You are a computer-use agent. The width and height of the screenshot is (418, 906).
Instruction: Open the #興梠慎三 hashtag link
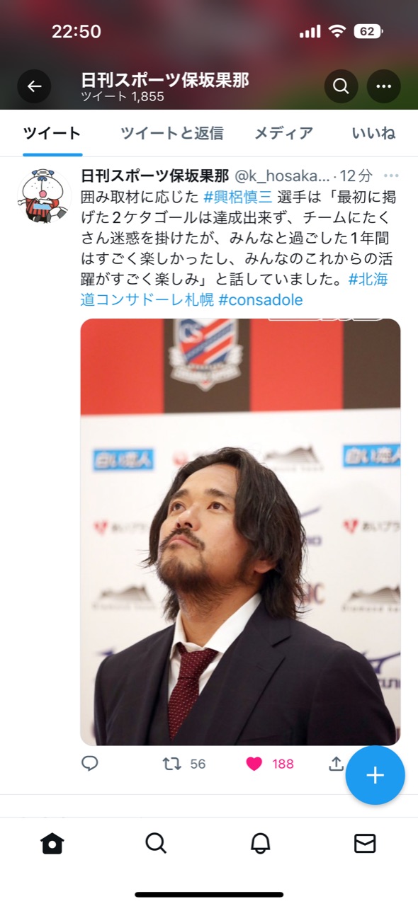pyautogui.click(x=238, y=197)
